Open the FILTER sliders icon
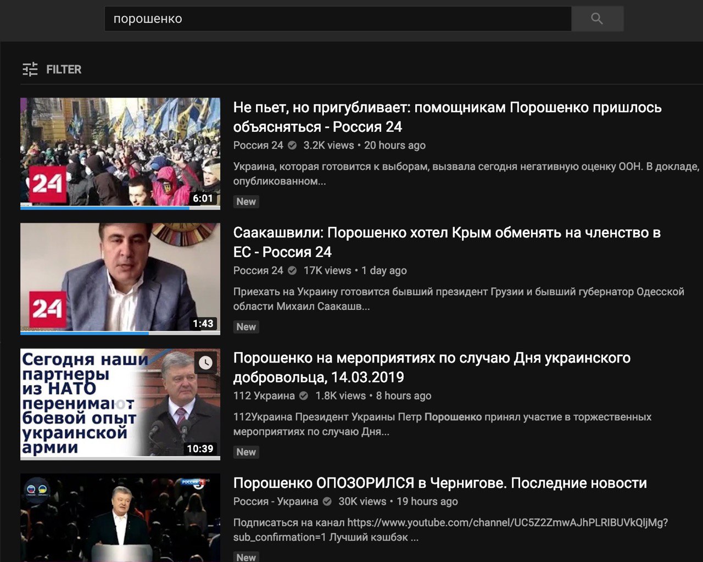This screenshot has height=562, width=703. [30, 69]
